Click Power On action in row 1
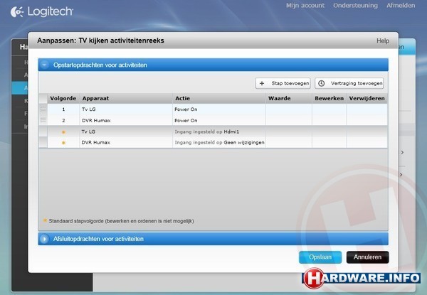 tap(186, 109)
